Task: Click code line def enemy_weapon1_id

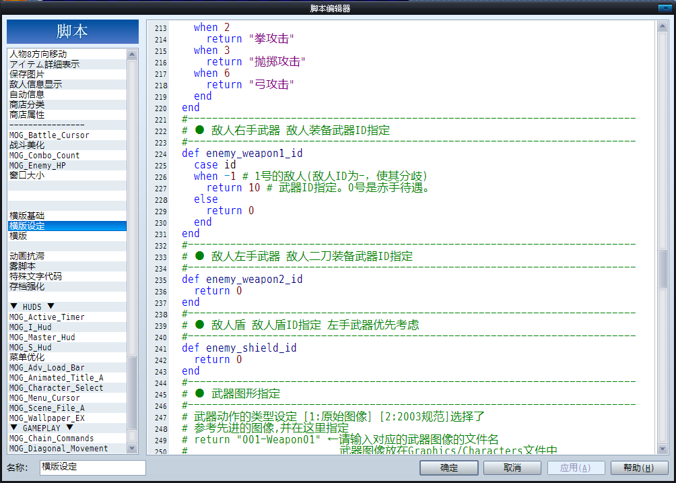Action: pyautogui.click(x=242, y=153)
